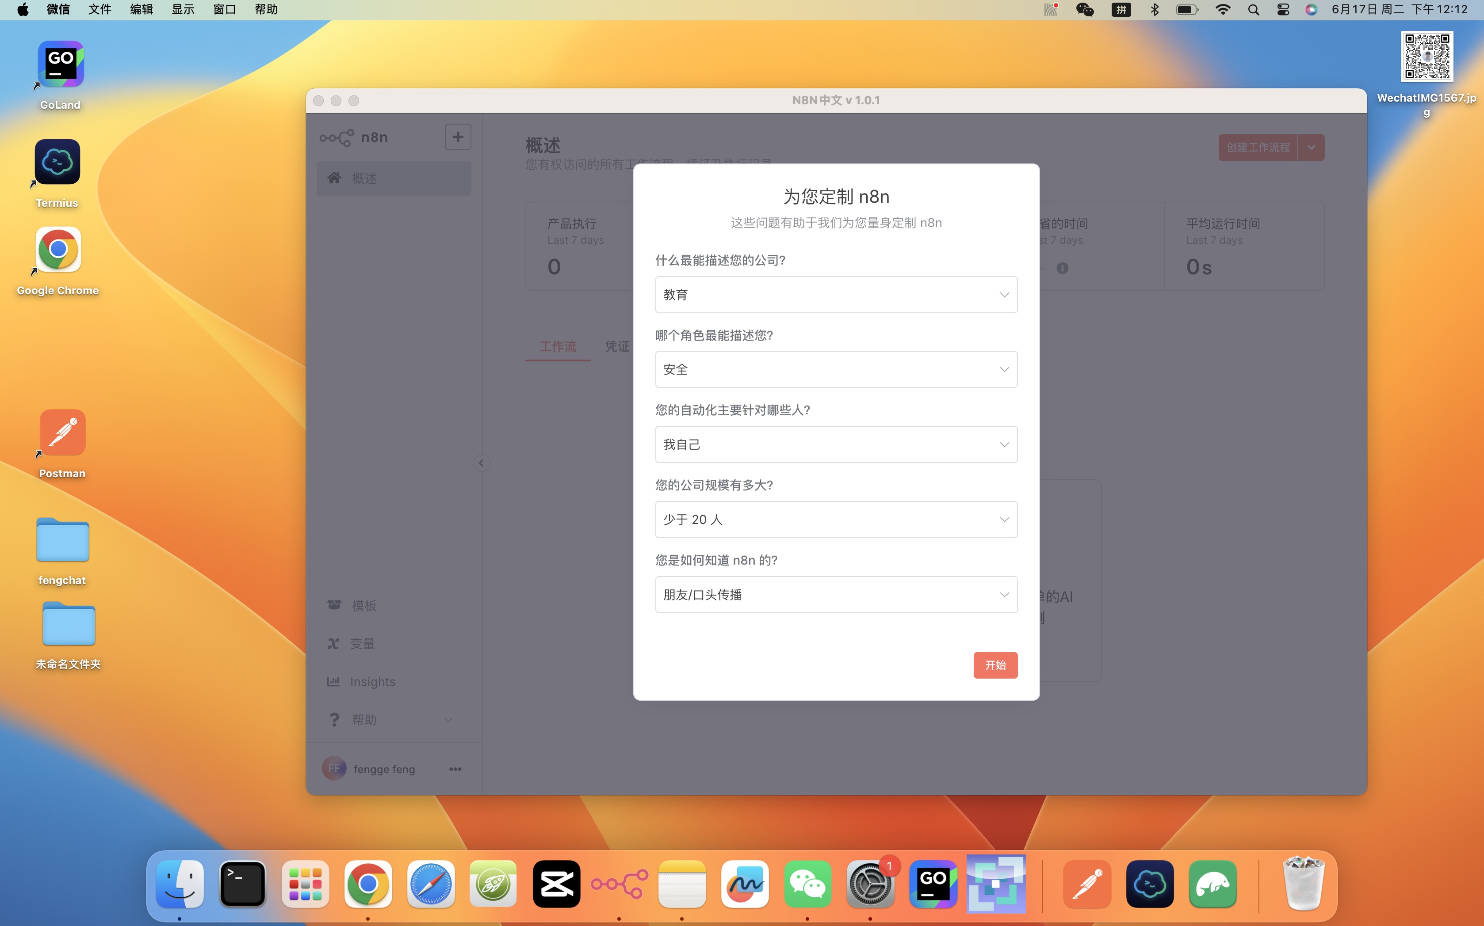1484x926 pixels.
Task: Switch to the 凭证 tab
Action: coord(617,347)
